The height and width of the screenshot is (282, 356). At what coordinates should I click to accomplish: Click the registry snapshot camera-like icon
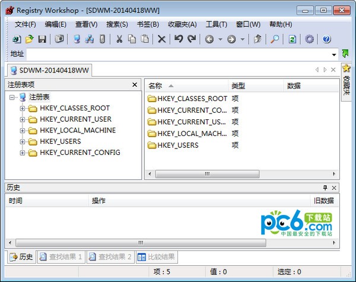click(59, 39)
